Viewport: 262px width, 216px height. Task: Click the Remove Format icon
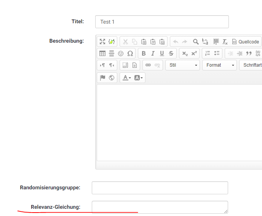[225, 42]
